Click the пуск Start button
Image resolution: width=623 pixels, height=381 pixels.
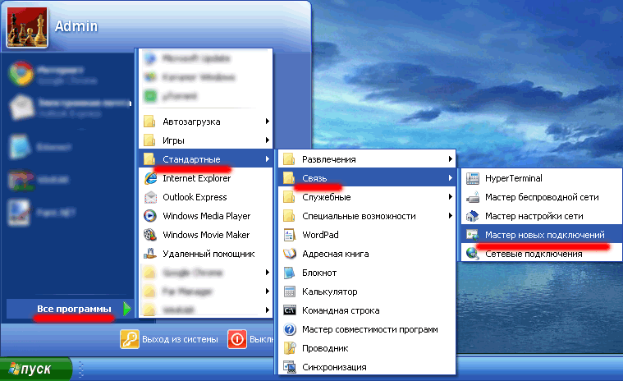36,369
